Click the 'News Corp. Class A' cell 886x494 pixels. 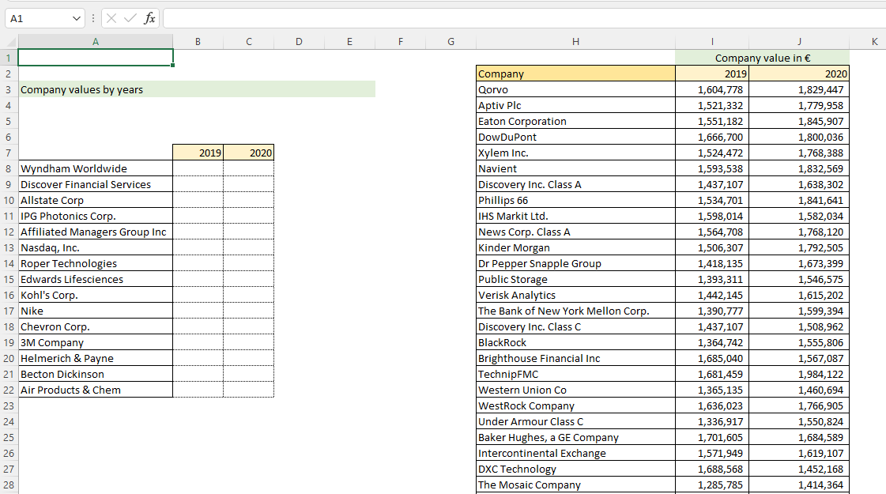[575, 232]
